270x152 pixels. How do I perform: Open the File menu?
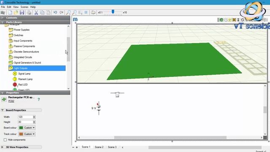3,7
